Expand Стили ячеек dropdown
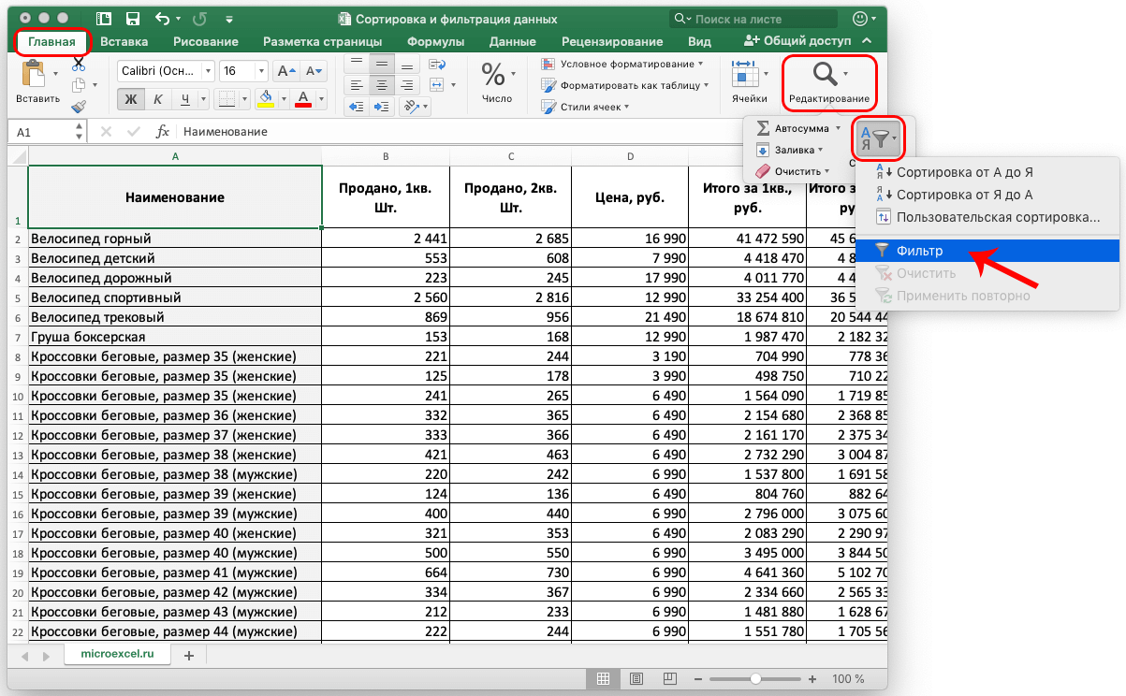Viewport: 1126px width, 696px height. pos(625,107)
